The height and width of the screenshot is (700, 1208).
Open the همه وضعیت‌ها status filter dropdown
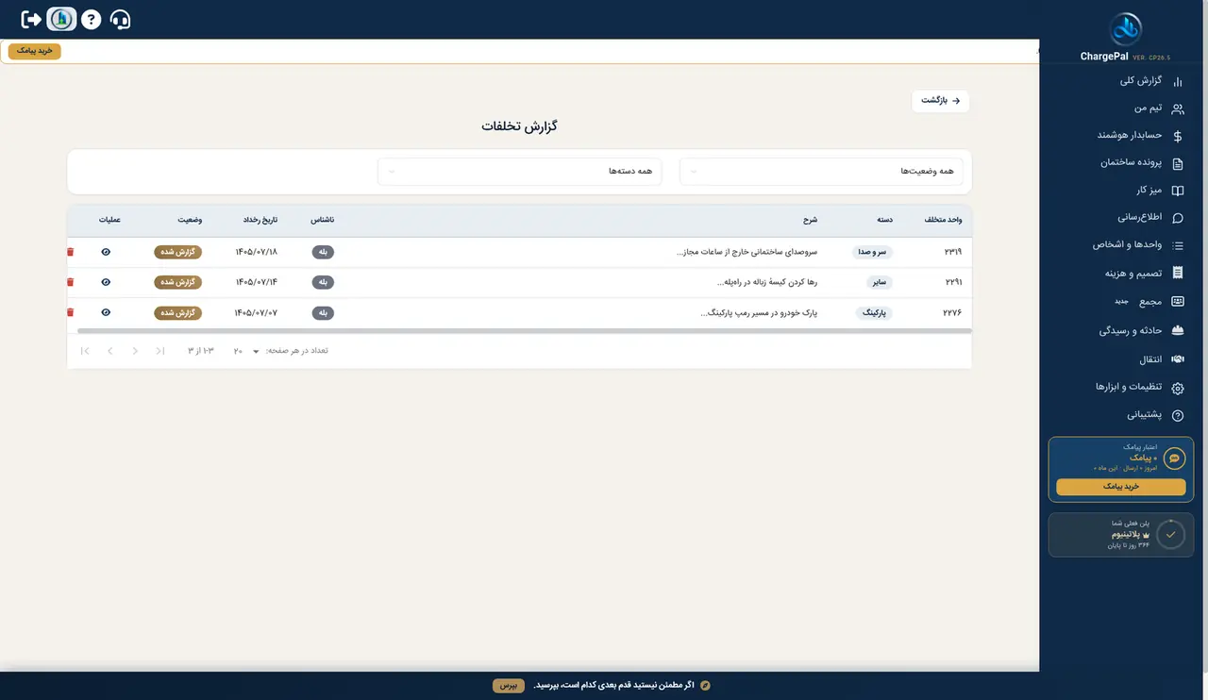pos(821,172)
